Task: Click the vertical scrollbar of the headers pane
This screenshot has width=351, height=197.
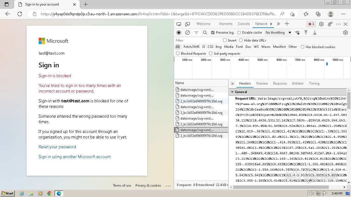Action: [x=349, y=100]
